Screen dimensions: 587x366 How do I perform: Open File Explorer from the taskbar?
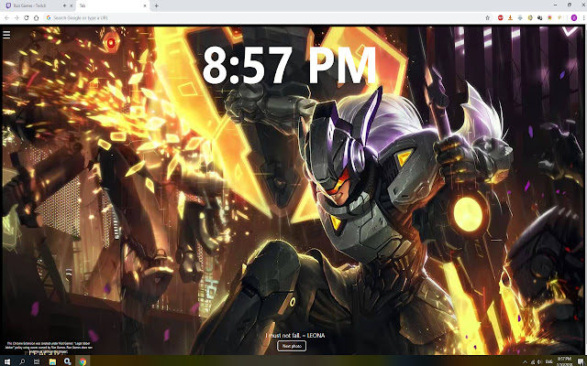pos(52,361)
